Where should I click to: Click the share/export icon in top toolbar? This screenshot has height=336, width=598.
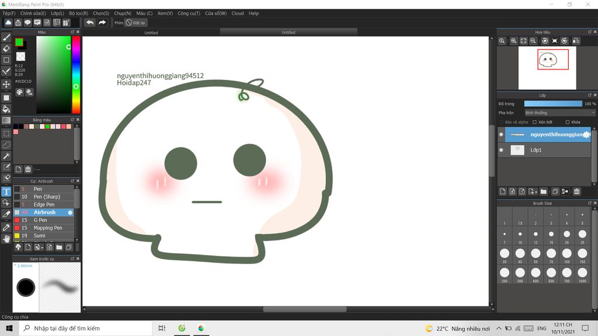pos(18,23)
